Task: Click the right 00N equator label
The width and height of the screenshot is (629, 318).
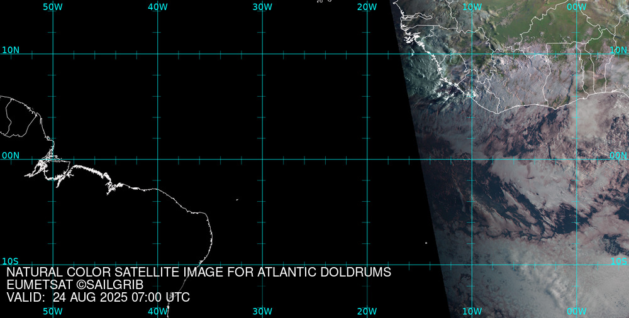Action: coord(618,156)
